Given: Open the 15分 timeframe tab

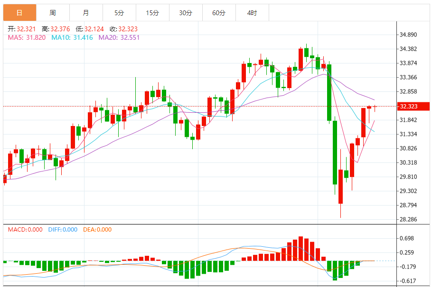Looking at the screenshot, I should pos(152,13).
